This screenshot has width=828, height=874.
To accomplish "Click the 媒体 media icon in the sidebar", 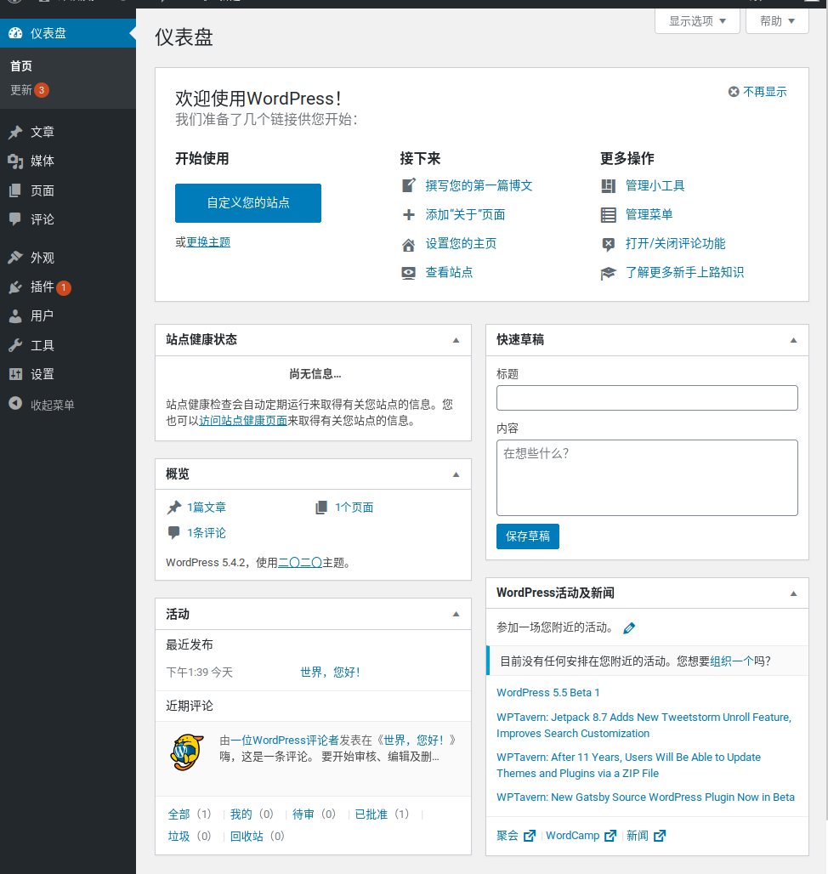I will [15, 162].
